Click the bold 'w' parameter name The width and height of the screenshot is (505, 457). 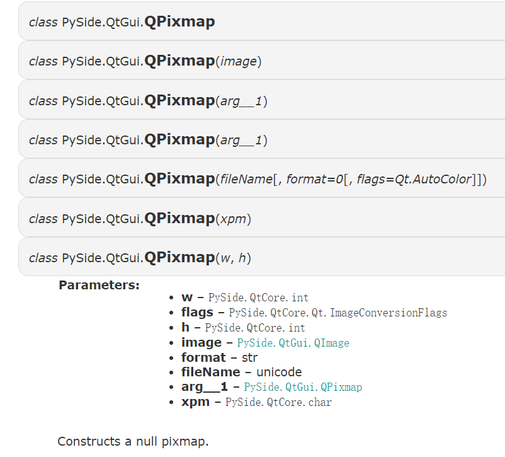click(x=186, y=297)
